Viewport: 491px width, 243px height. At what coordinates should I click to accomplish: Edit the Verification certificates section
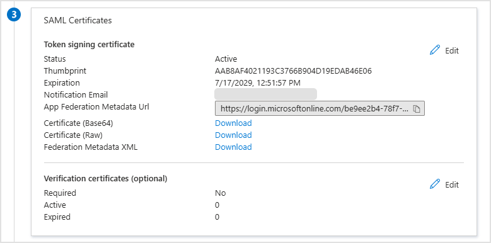click(444, 184)
